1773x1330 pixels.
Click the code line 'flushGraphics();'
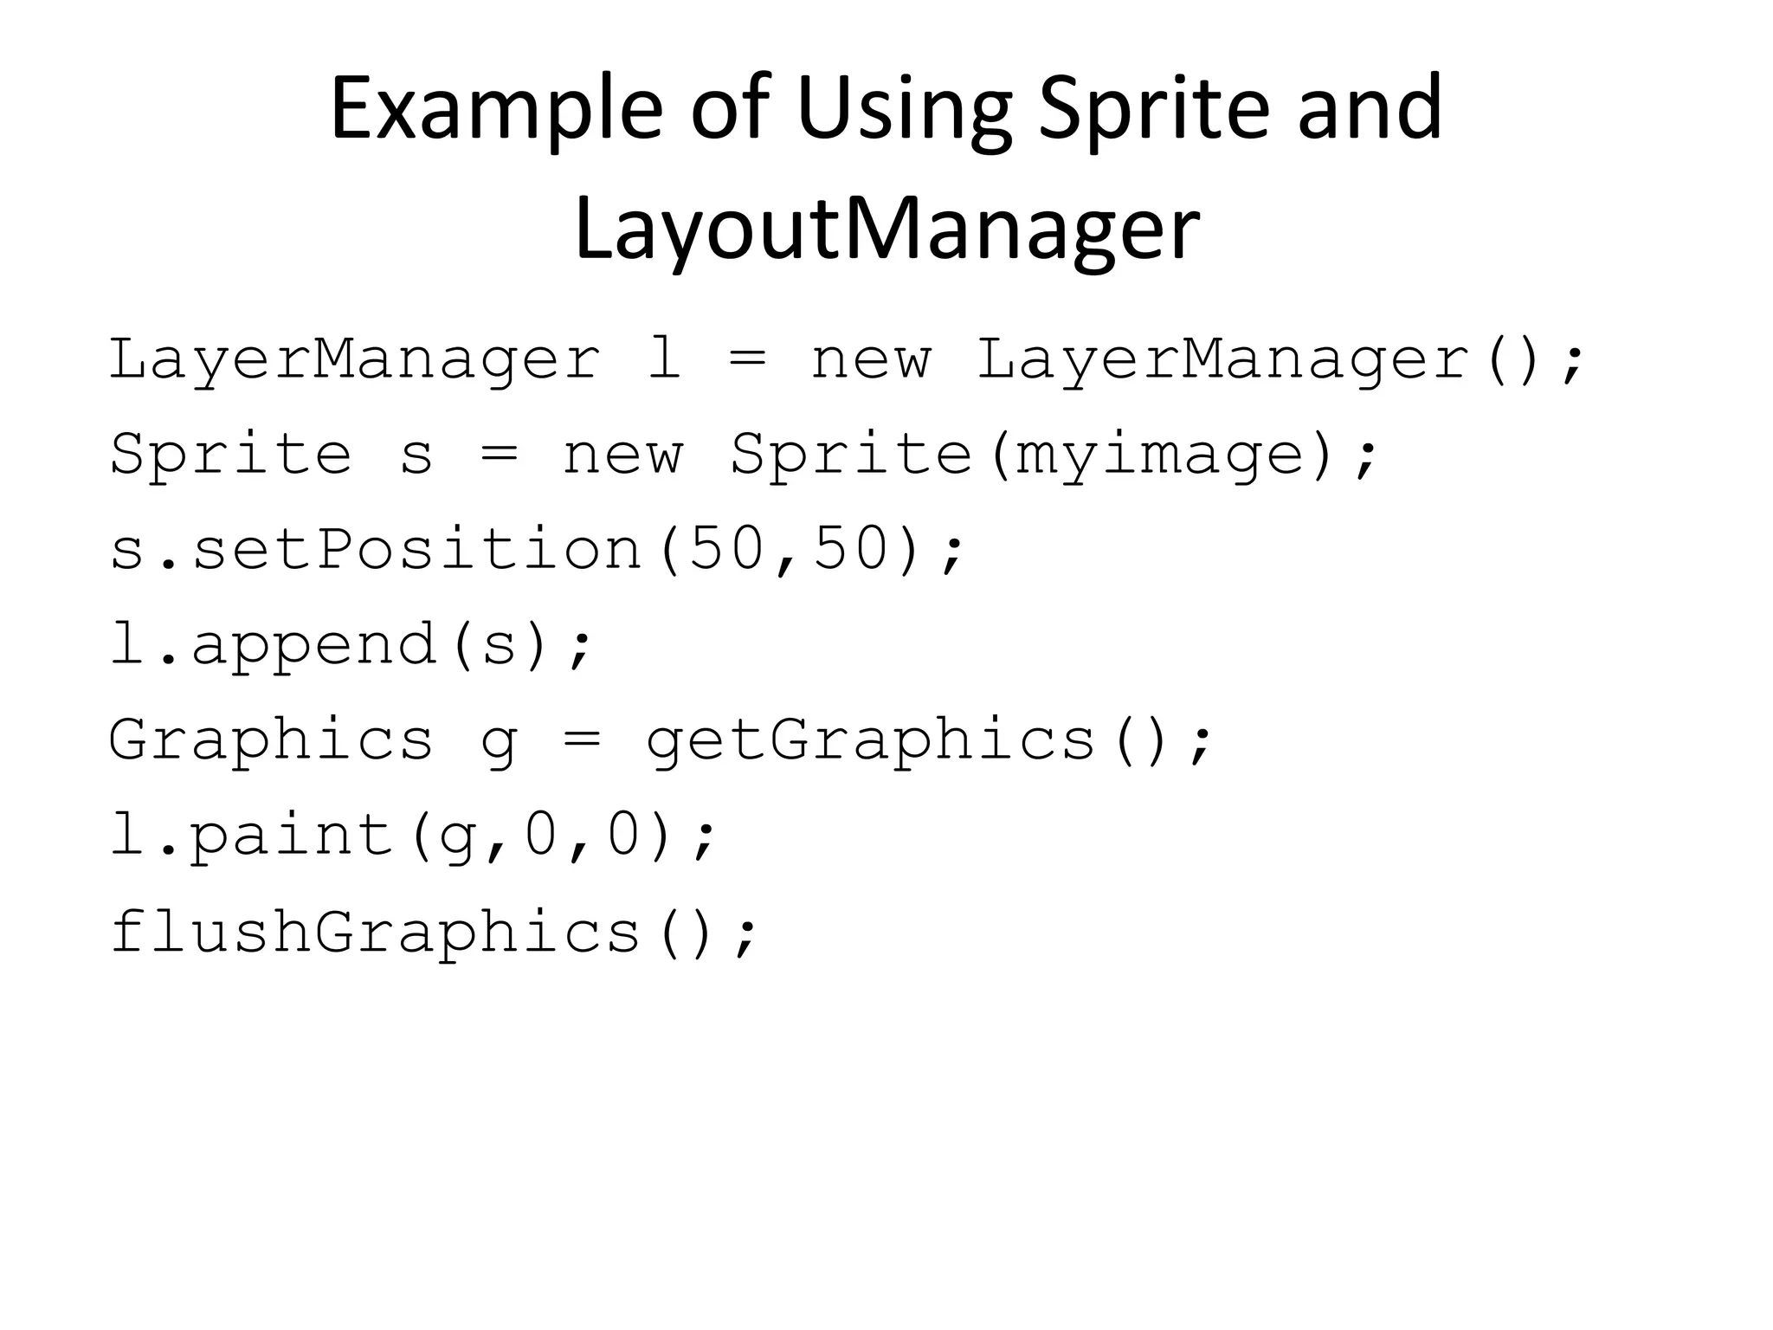434,933
